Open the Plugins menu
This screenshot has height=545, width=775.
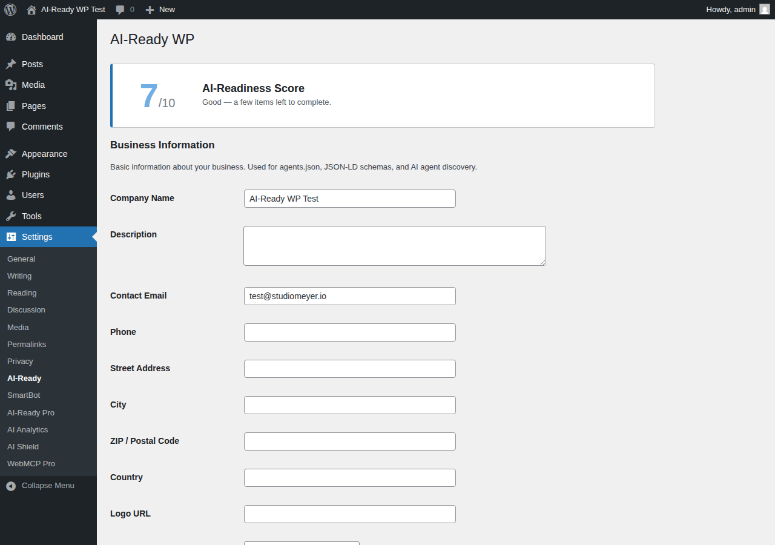click(x=48, y=174)
